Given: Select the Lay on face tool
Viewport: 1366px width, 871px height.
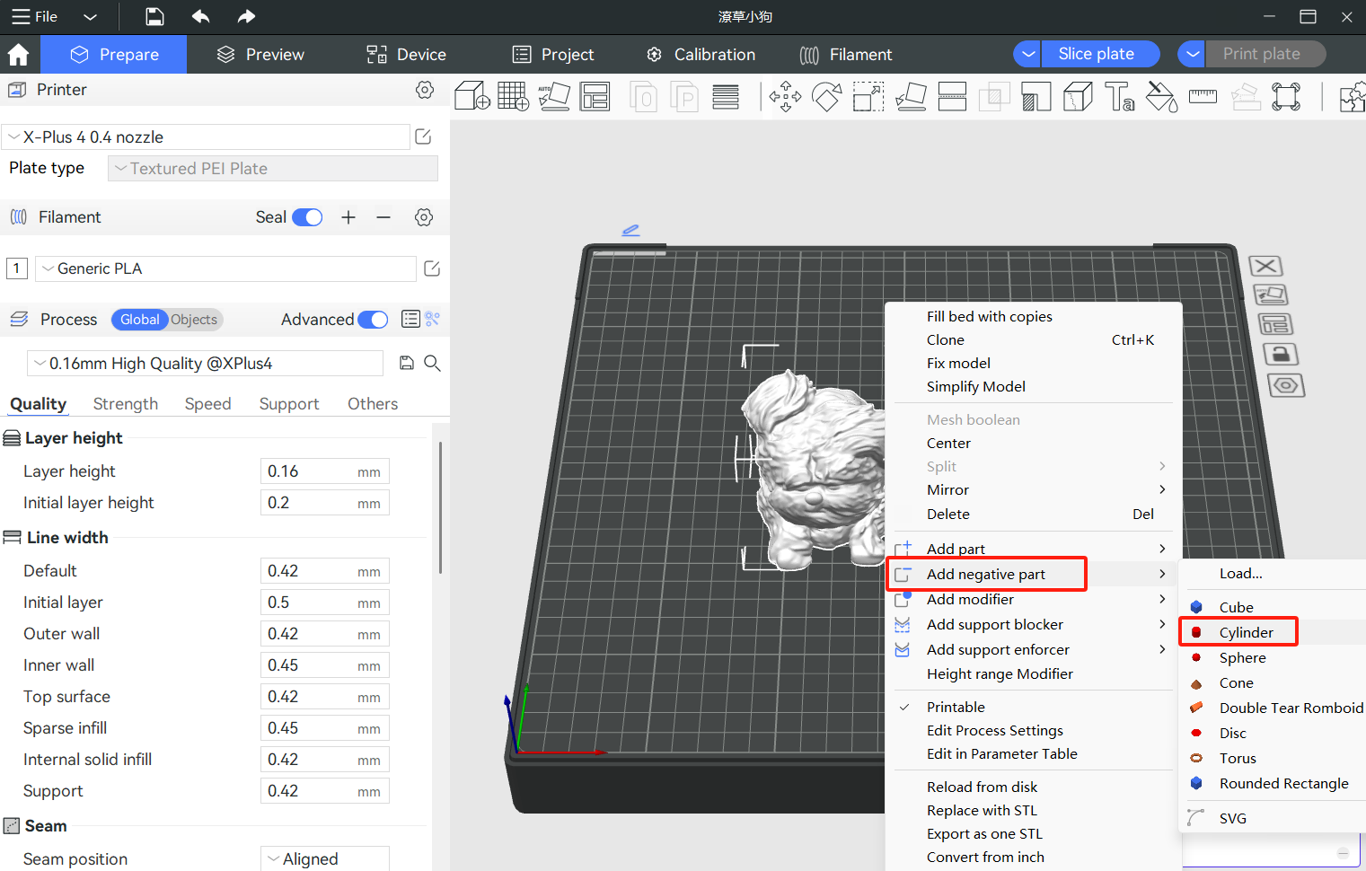Looking at the screenshot, I should 911,96.
